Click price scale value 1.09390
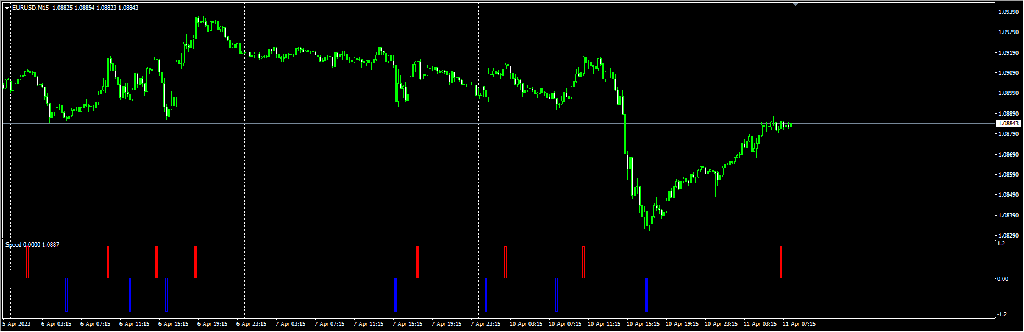The height and width of the screenshot is (332, 1024). click(x=1008, y=12)
